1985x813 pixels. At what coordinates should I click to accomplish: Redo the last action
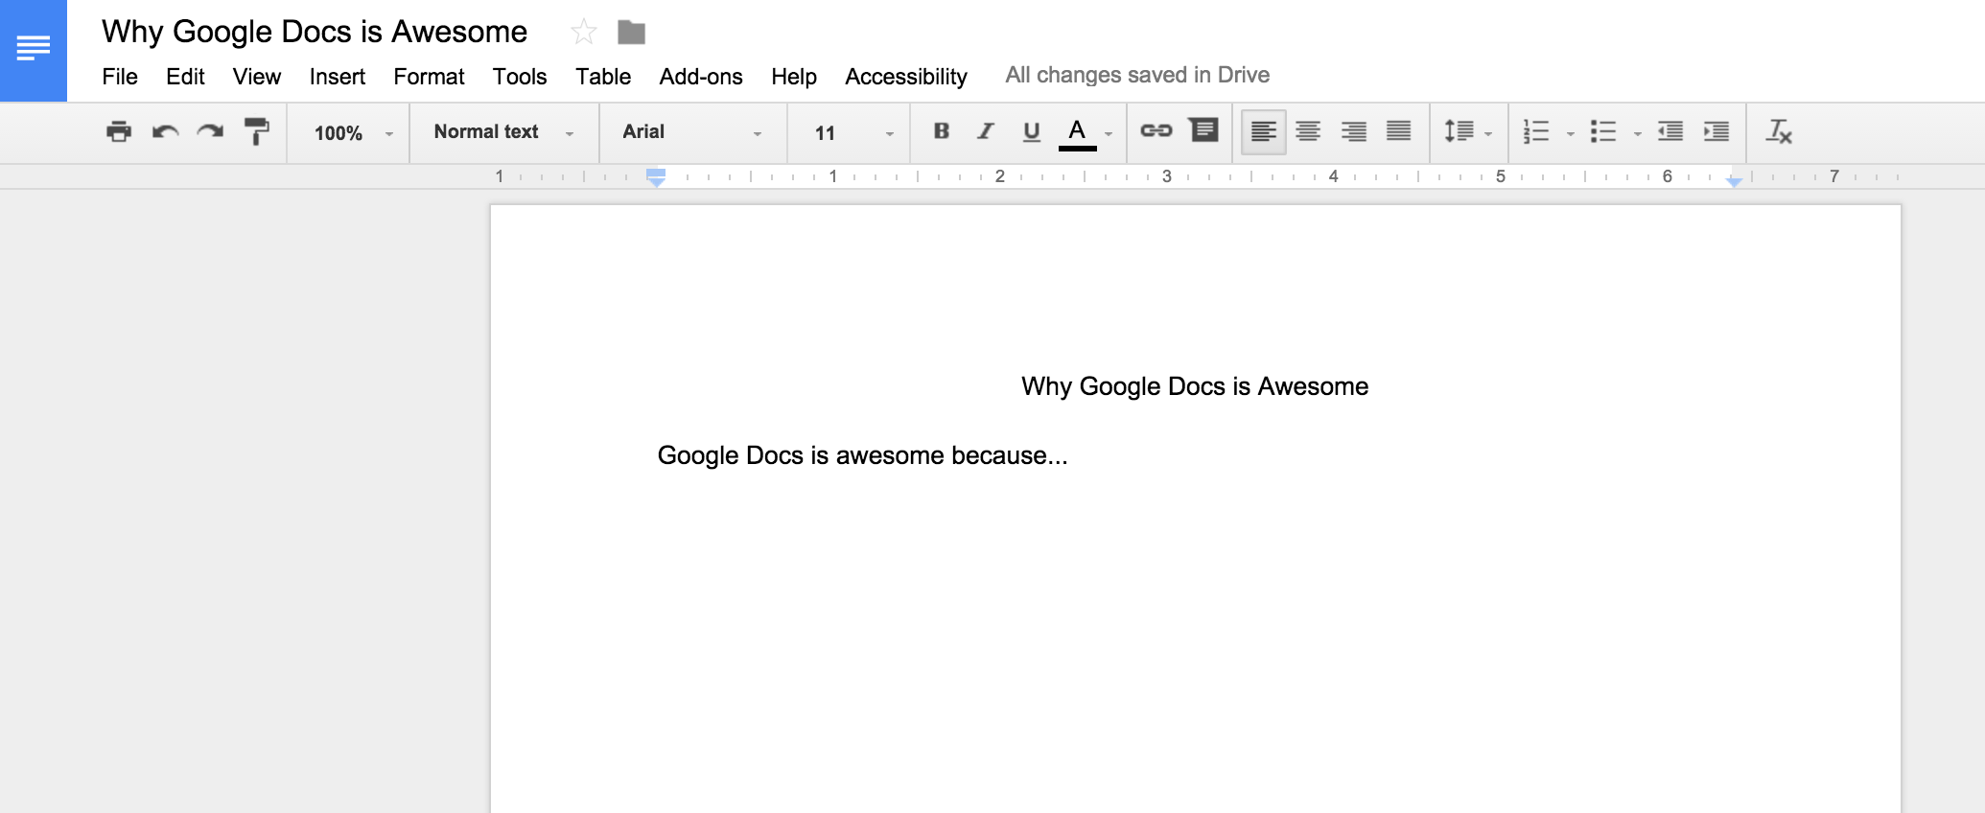point(210,131)
